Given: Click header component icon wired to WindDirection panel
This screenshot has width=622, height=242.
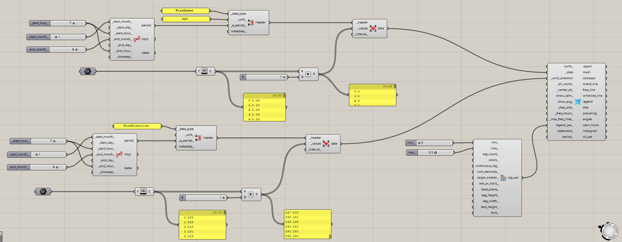Looking at the screenshot, I should point(198,138).
